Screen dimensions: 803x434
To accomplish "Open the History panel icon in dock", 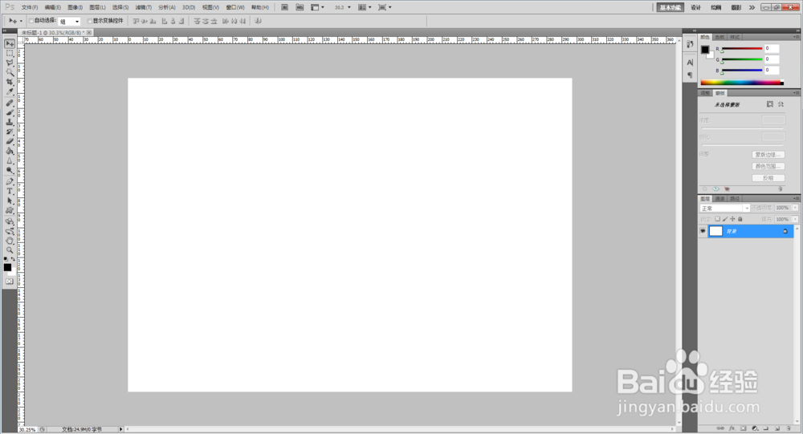I will [690, 45].
